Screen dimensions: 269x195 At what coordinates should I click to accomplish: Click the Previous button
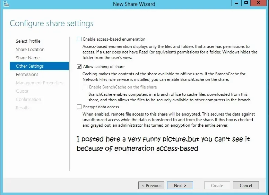151,185
